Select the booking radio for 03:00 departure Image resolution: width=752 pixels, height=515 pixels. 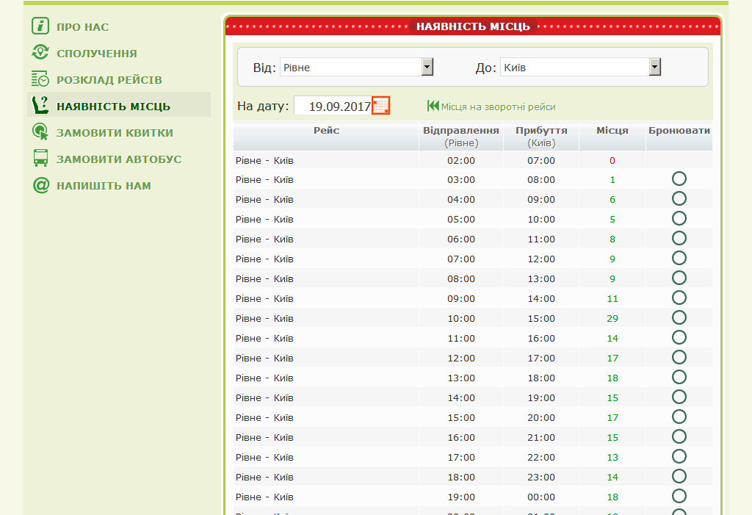pos(679,179)
